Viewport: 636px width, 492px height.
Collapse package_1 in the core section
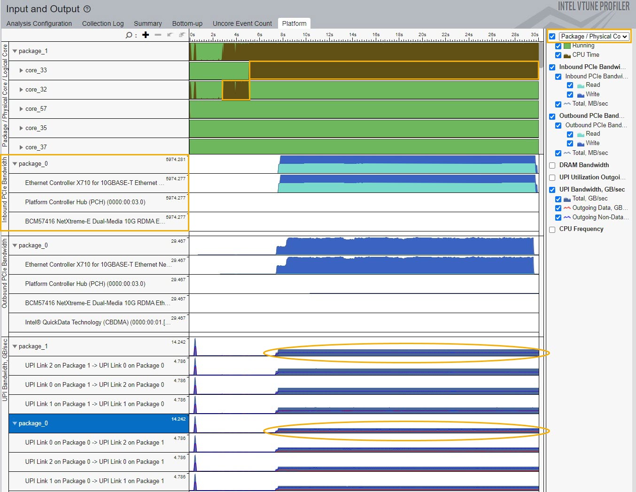coord(15,51)
